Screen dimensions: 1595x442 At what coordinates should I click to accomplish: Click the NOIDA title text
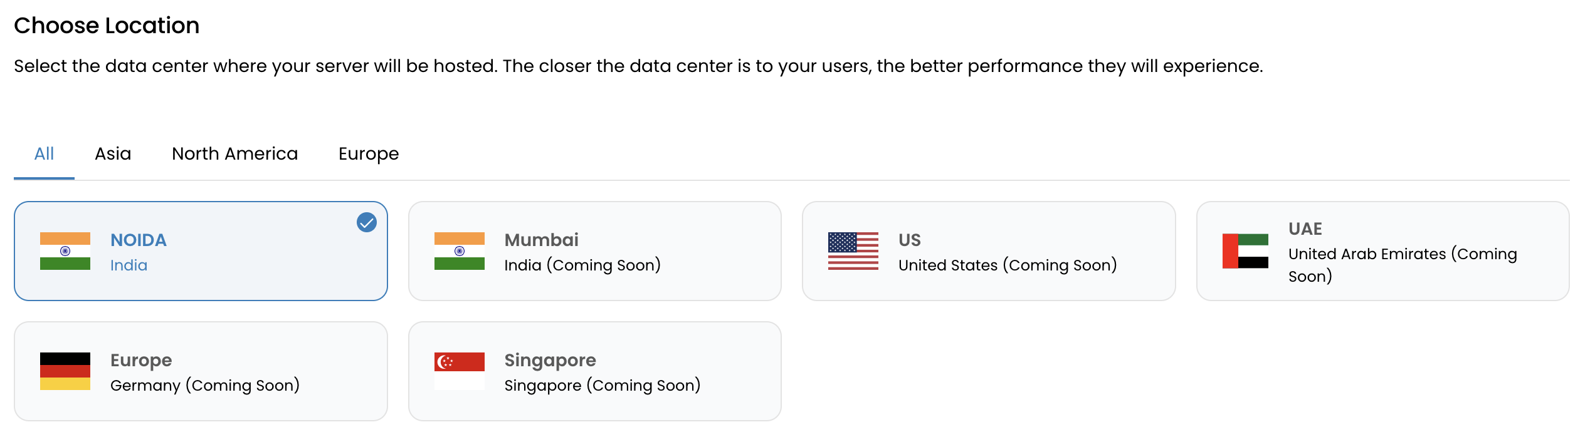tap(139, 240)
